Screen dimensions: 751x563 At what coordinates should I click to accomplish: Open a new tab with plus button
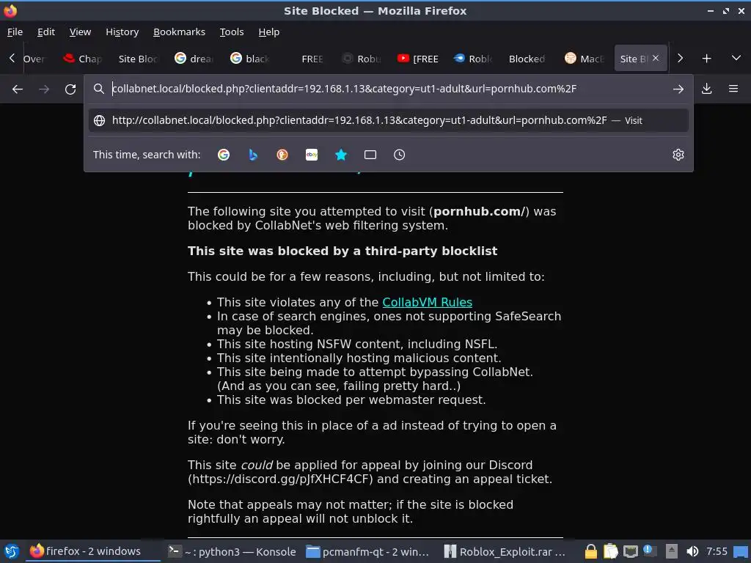[706, 59]
